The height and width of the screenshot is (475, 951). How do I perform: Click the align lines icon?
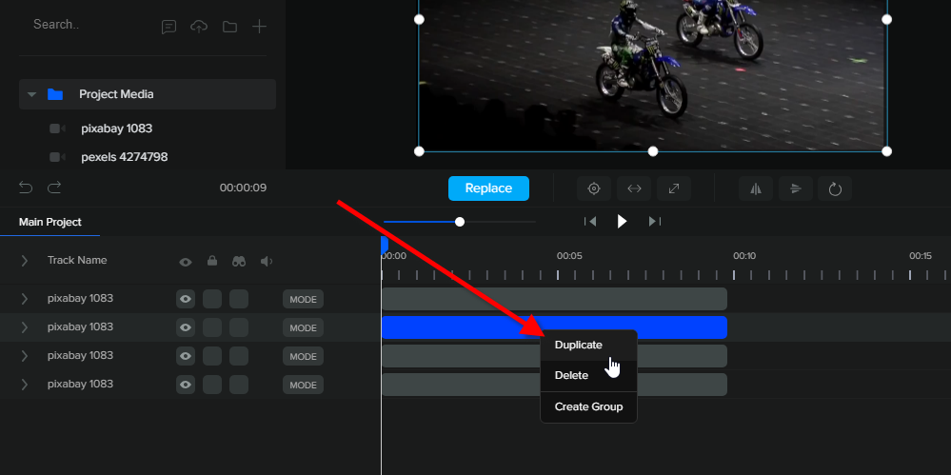[796, 188]
